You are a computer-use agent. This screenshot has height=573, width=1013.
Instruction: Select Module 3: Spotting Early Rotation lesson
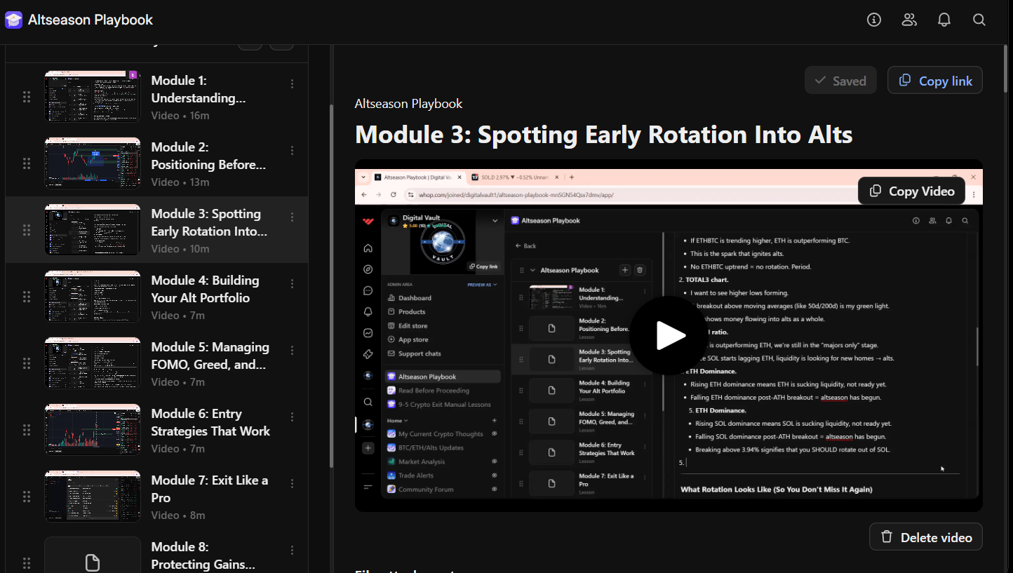pyautogui.click(x=156, y=230)
